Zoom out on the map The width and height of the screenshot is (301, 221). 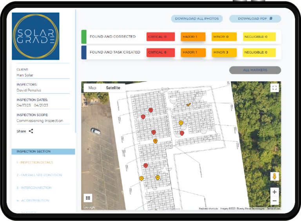[274, 201]
